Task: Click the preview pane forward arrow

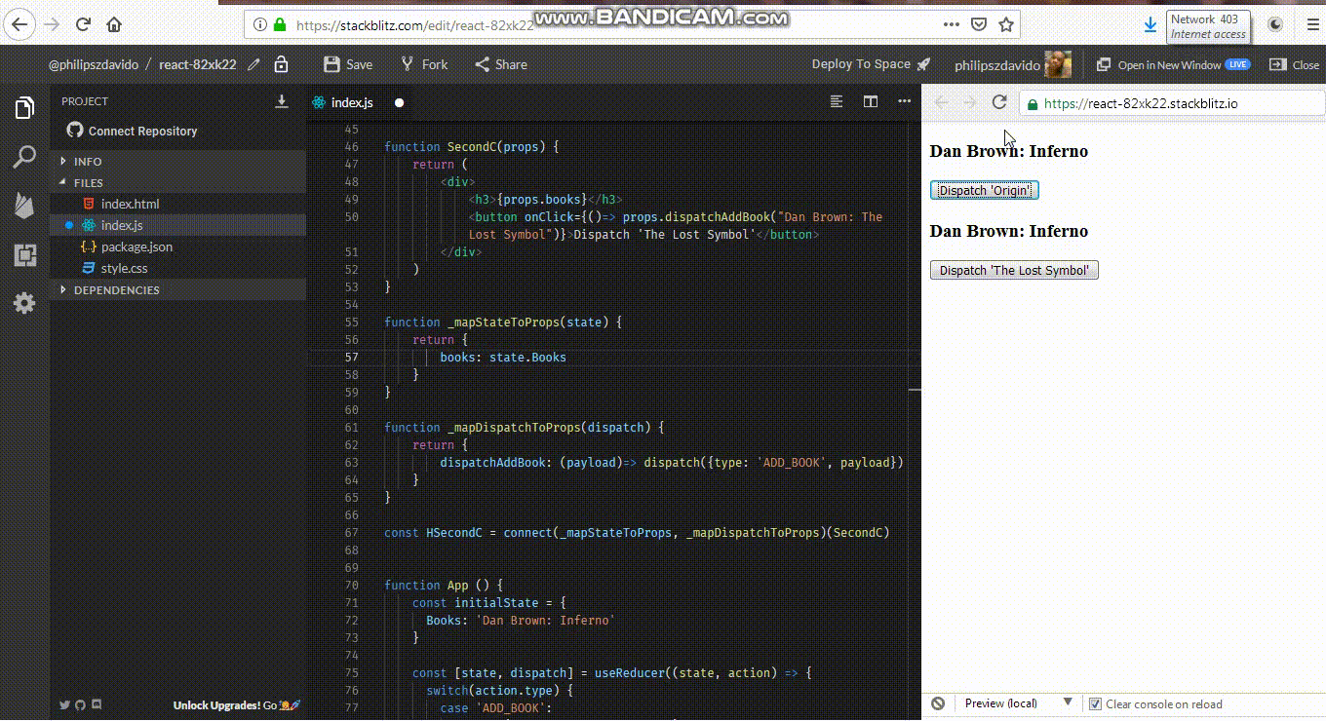Action: pos(969,102)
